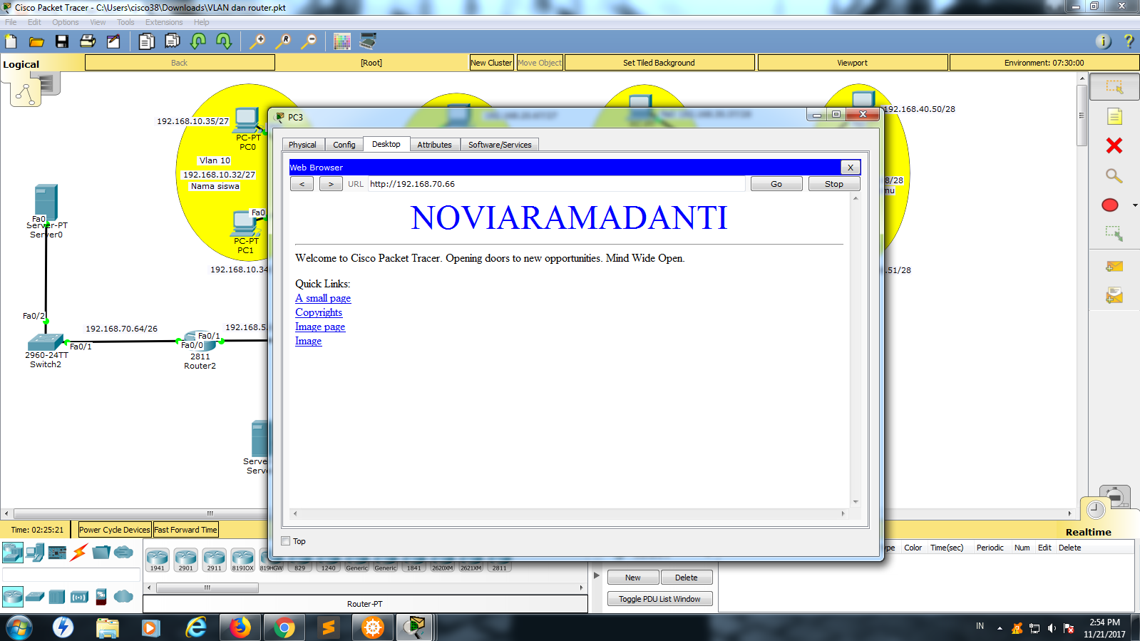
Task: Click the browser back arrow button
Action: pyautogui.click(x=302, y=184)
